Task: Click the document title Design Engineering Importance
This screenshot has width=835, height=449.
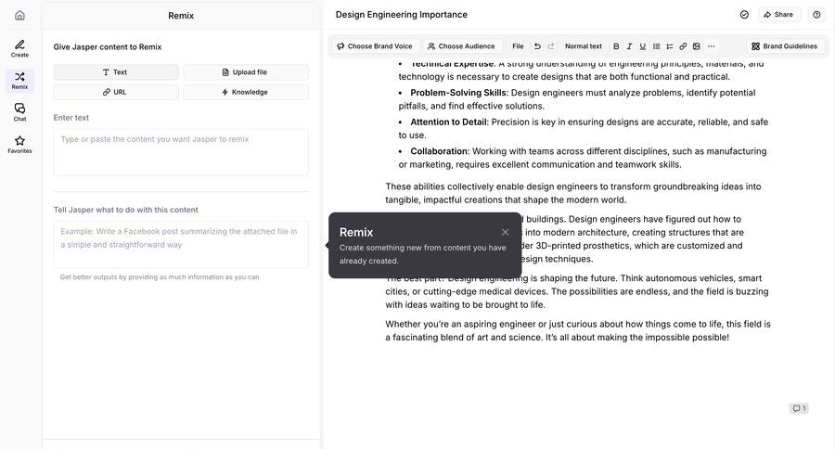Action: point(402,15)
